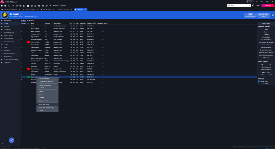275x149 pixels.
Task: Sort by the Asking Price column header
Action: click(92, 23)
